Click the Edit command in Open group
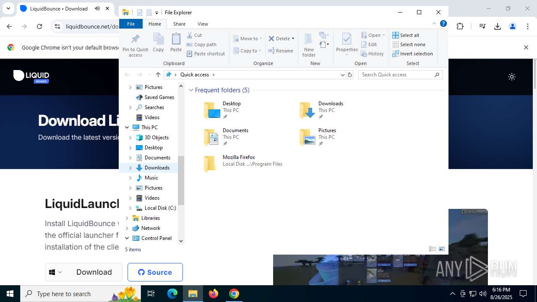Viewport: 537px width, 302px height. [369, 44]
